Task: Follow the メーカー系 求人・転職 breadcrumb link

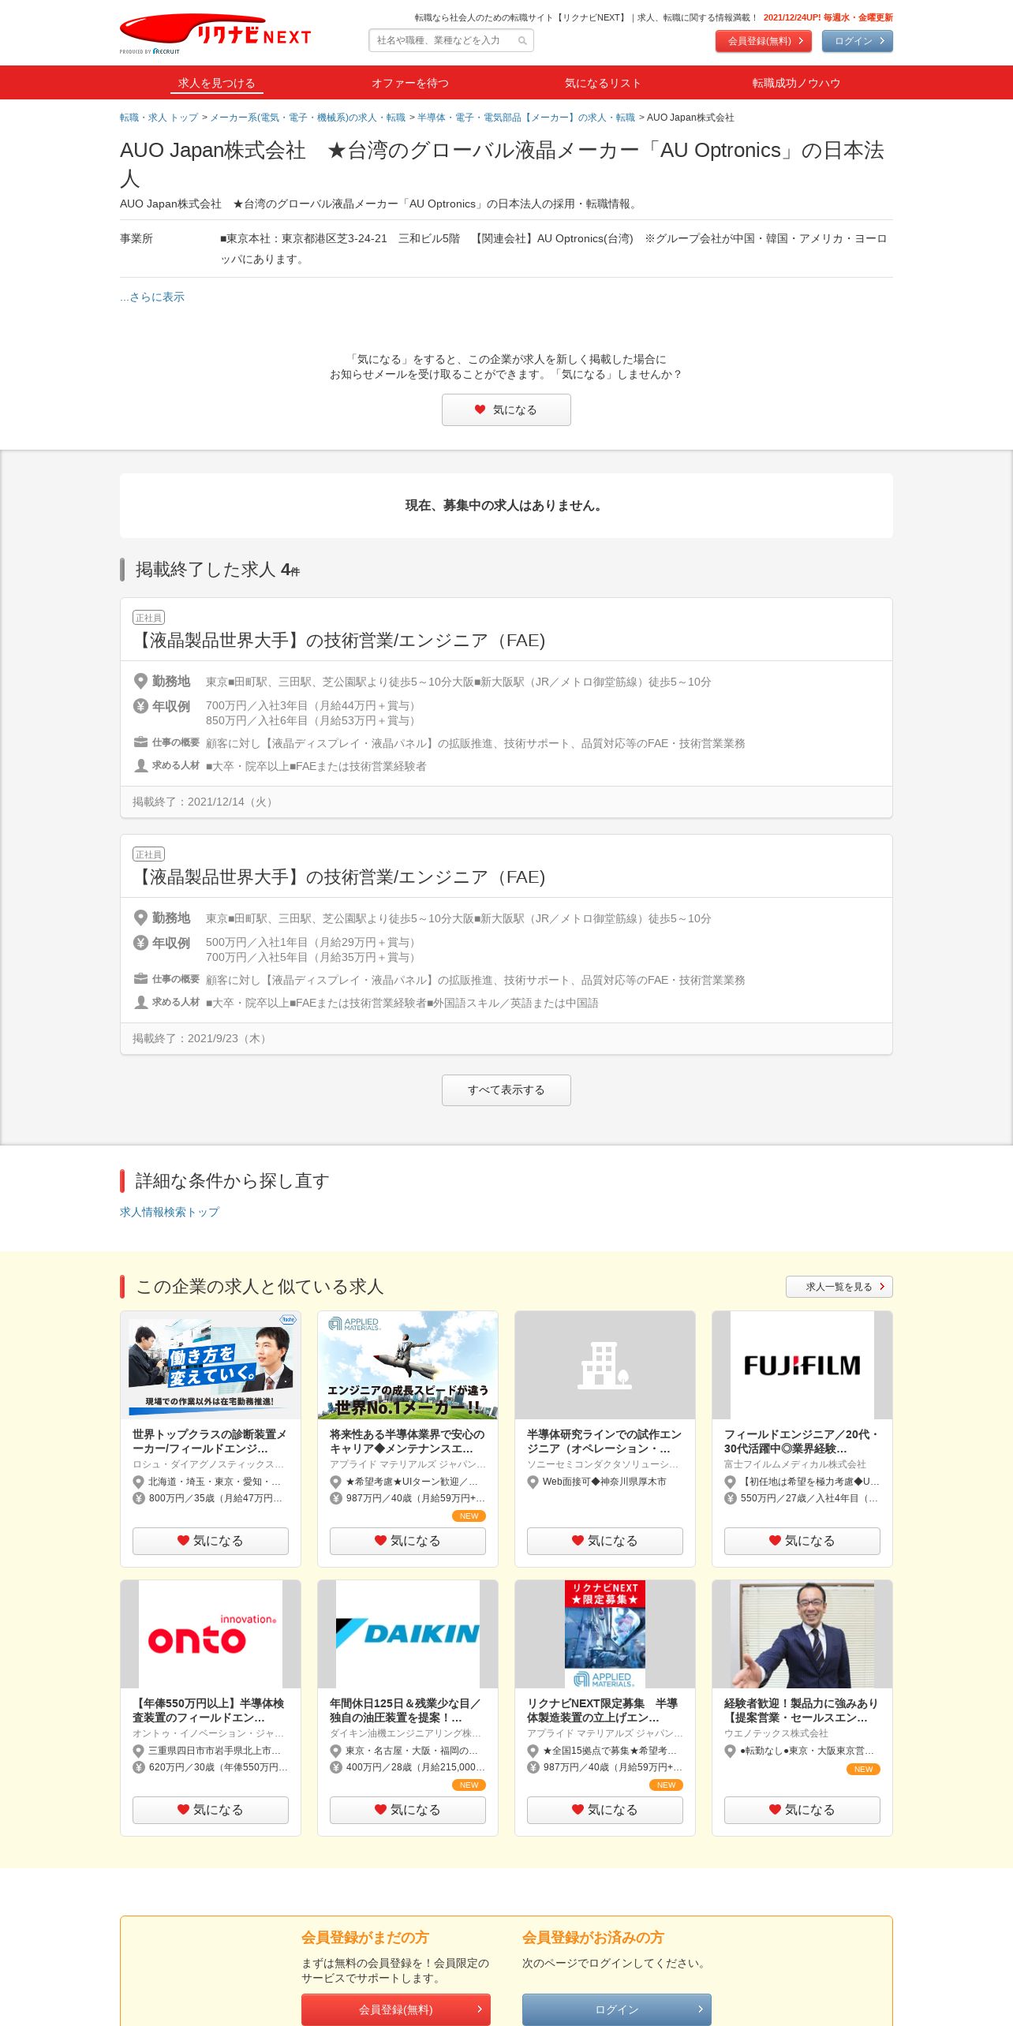Action: [308, 118]
